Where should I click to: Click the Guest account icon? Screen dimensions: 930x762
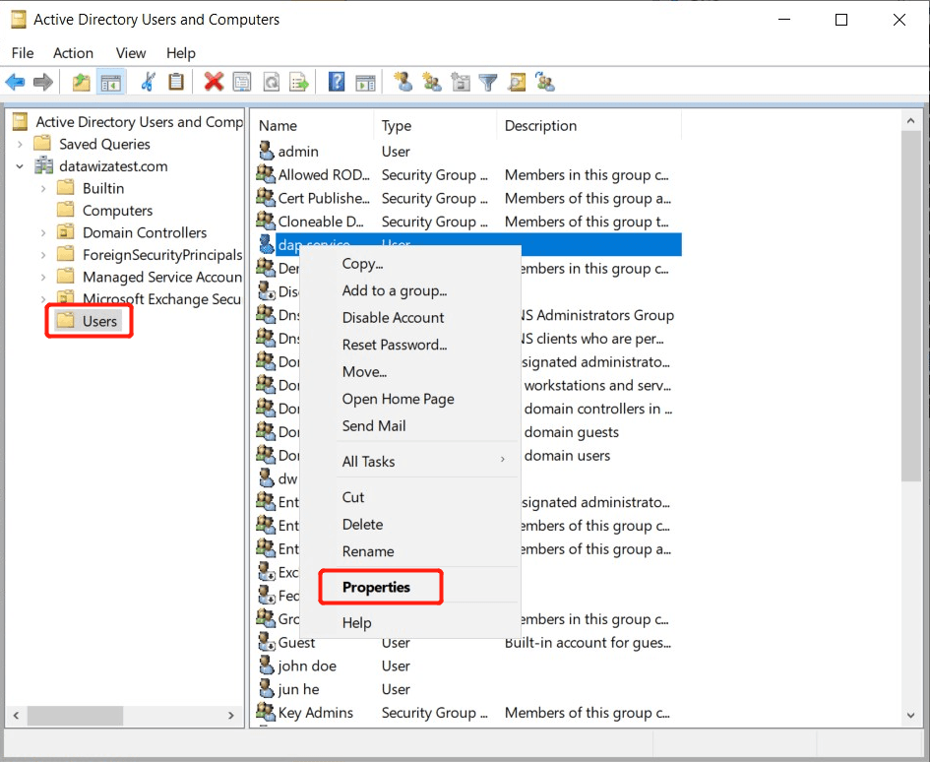point(267,642)
